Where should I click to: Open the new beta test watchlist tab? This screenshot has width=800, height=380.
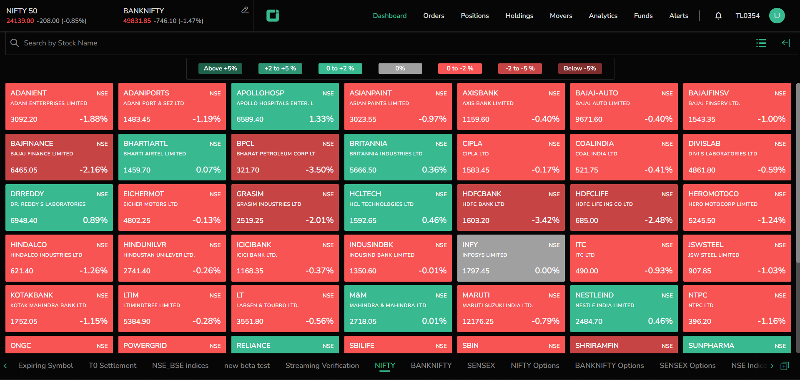247,365
